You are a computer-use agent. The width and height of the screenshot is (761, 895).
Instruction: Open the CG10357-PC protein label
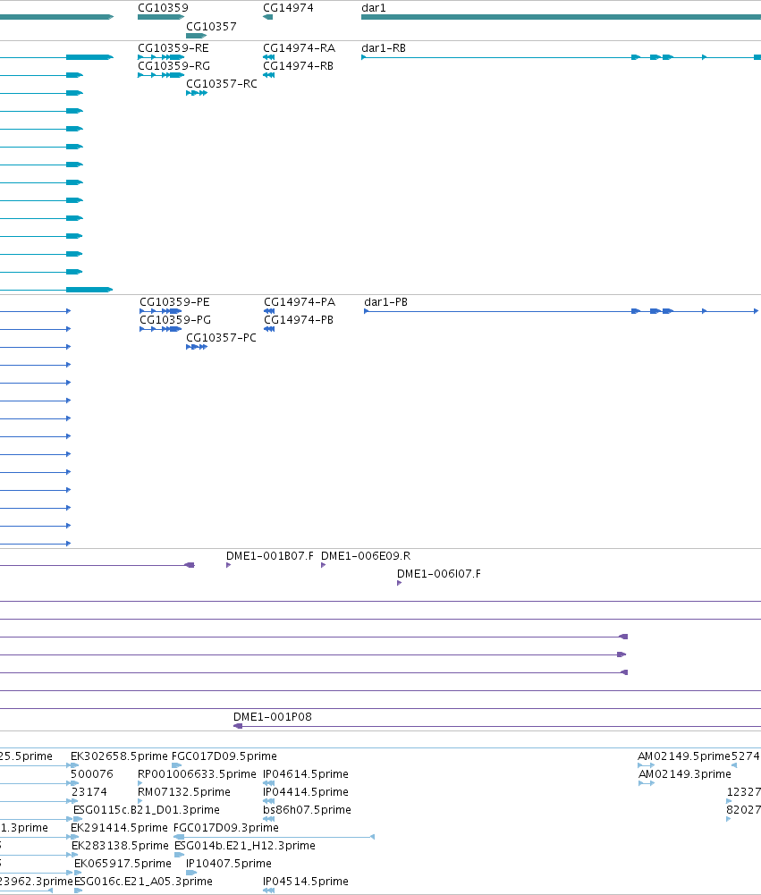pyautogui.click(x=221, y=338)
